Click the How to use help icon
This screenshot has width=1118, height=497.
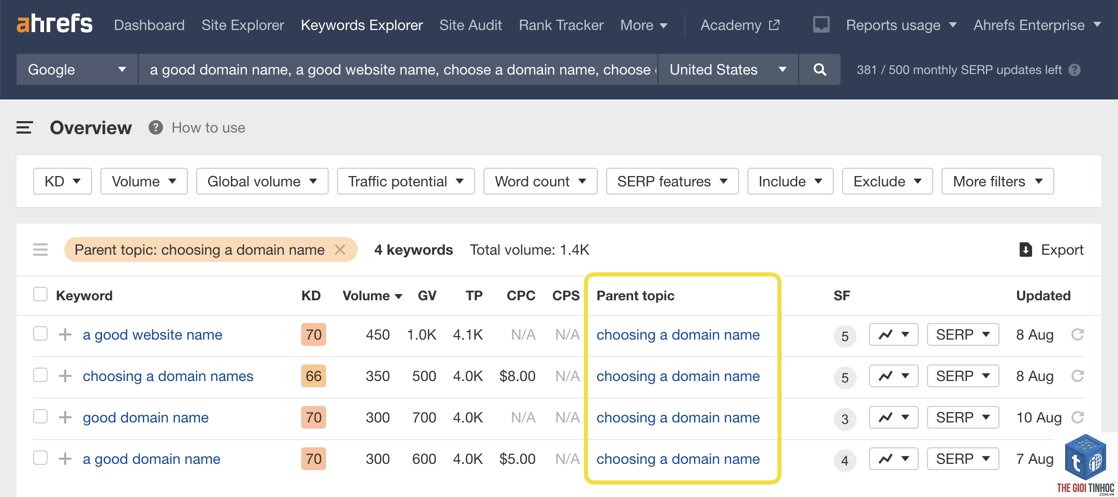155,127
